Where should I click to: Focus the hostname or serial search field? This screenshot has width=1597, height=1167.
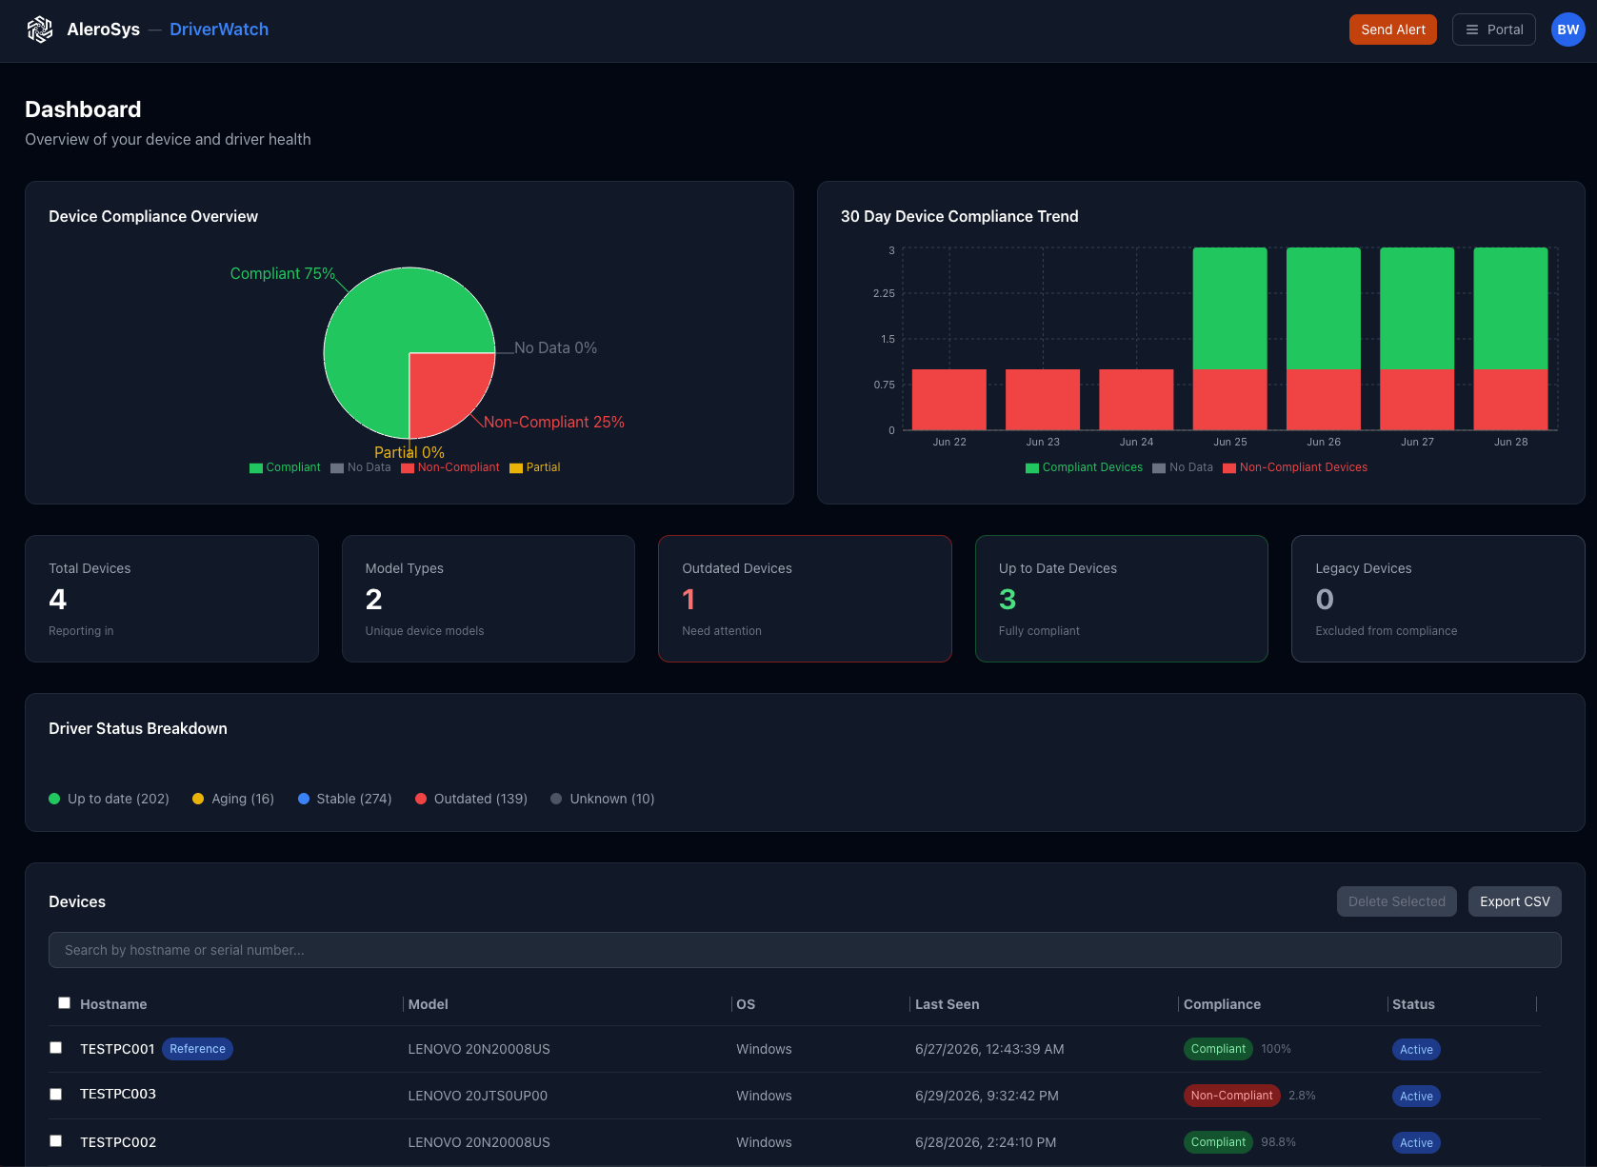pyautogui.click(x=805, y=950)
